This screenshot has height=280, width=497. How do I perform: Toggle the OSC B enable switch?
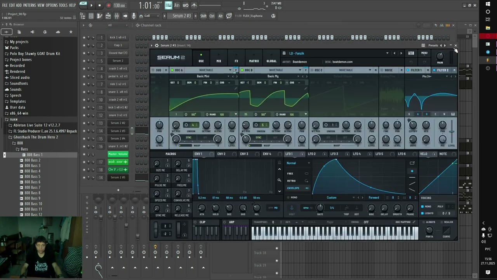click(242, 70)
